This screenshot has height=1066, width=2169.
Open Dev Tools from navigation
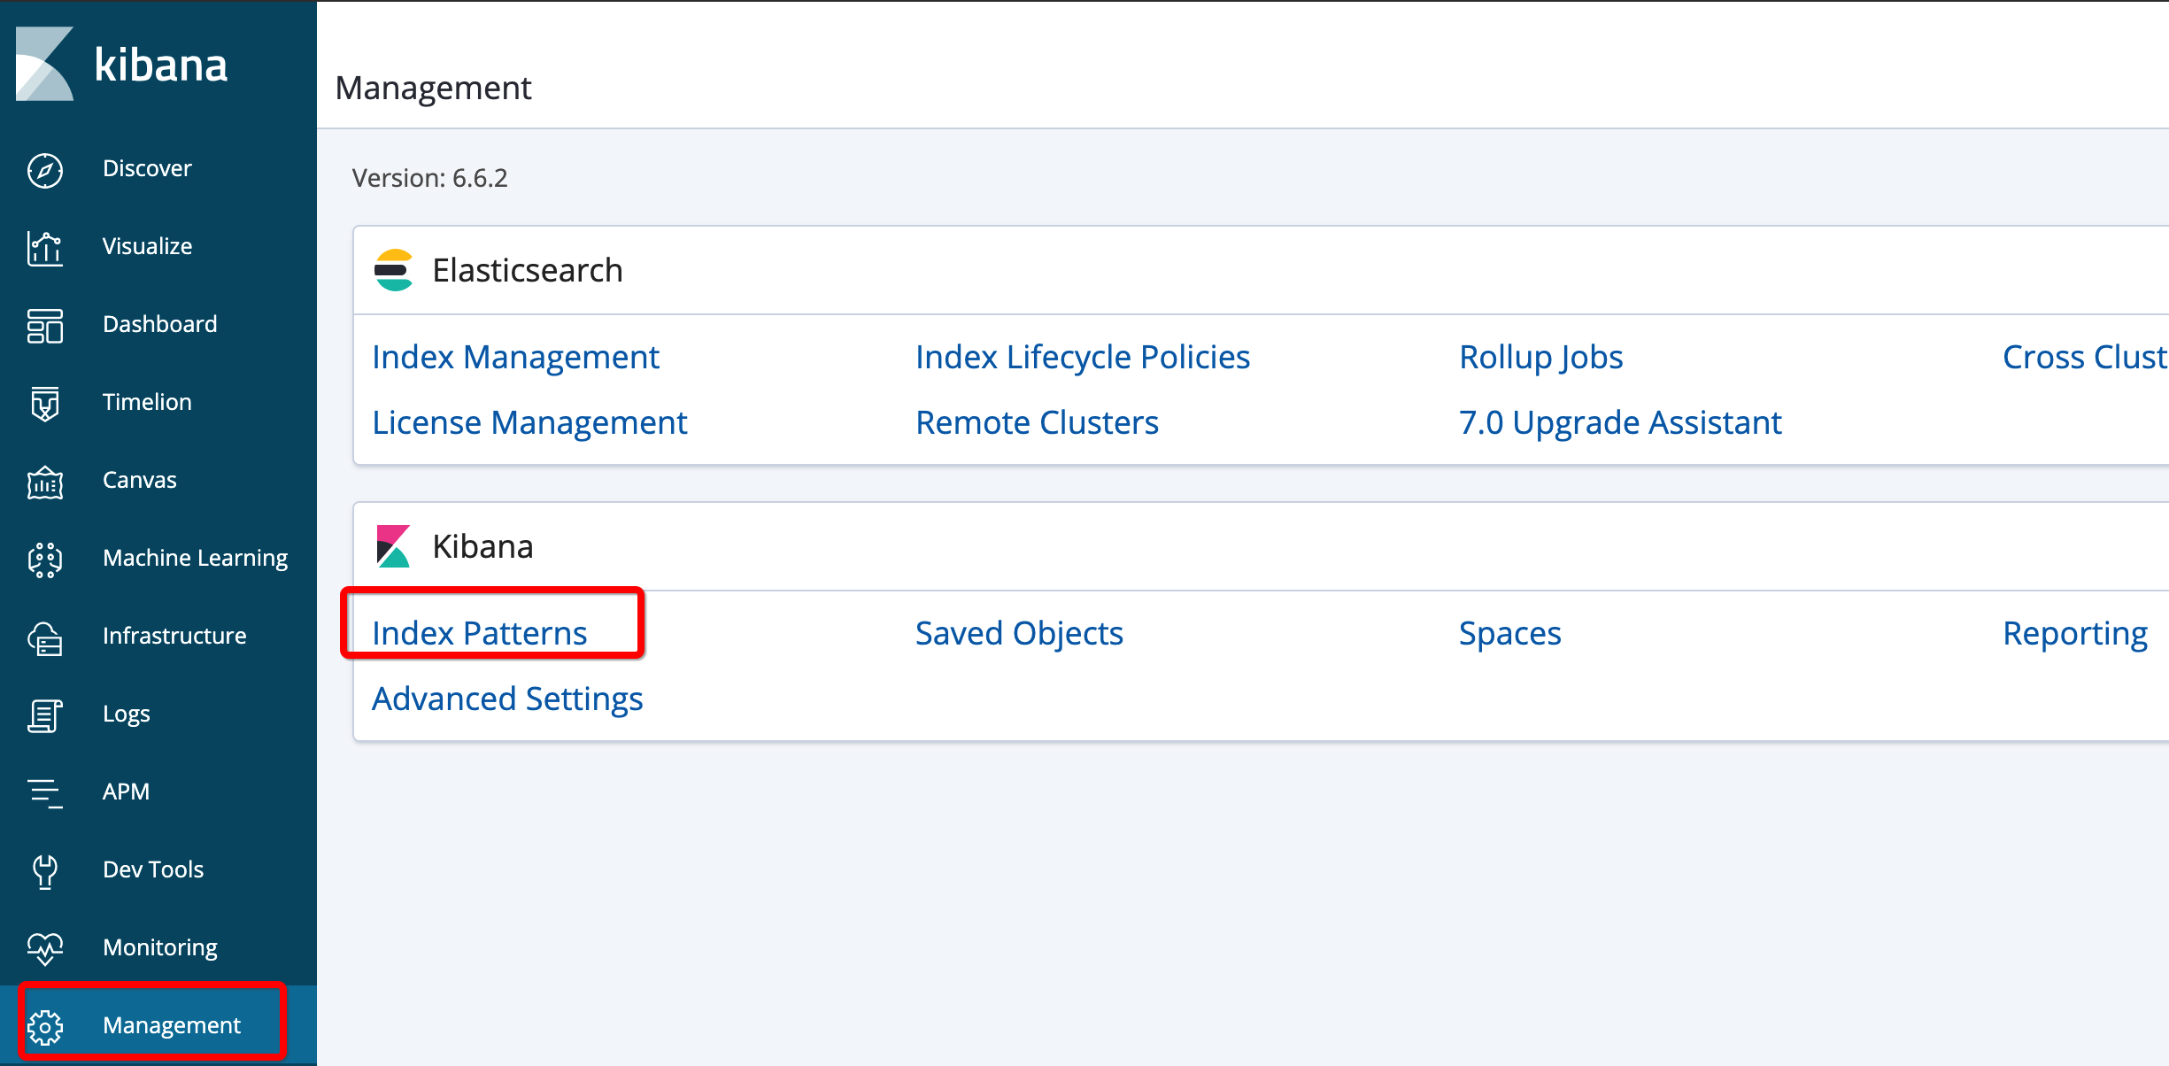click(x=153, y=869)
